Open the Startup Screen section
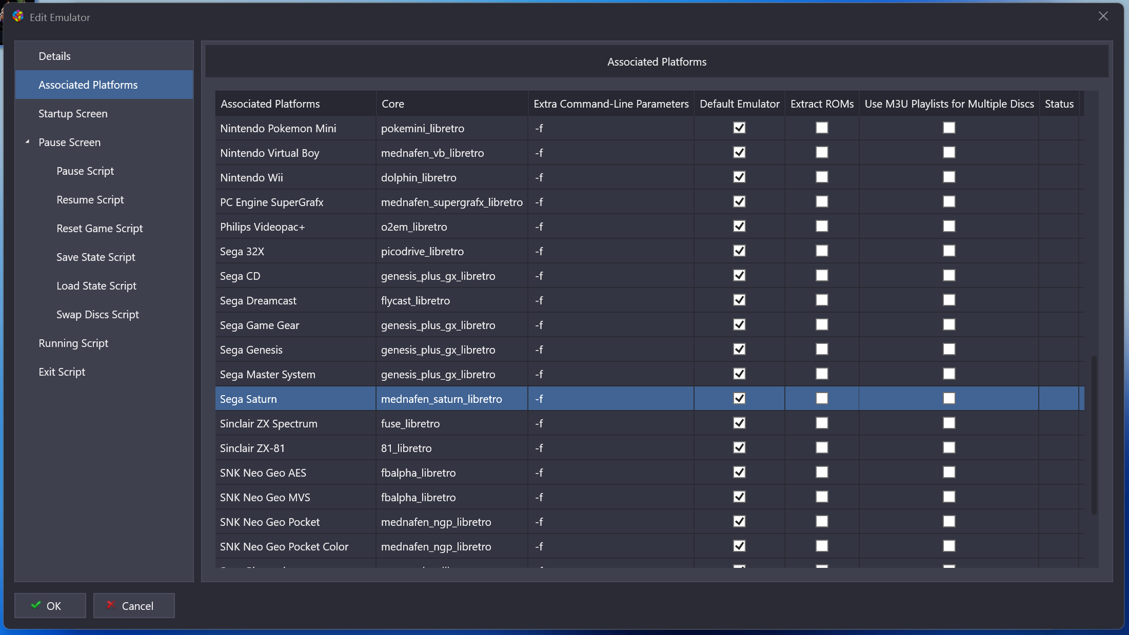This screenshot has width=1129, height=635. 104,113
